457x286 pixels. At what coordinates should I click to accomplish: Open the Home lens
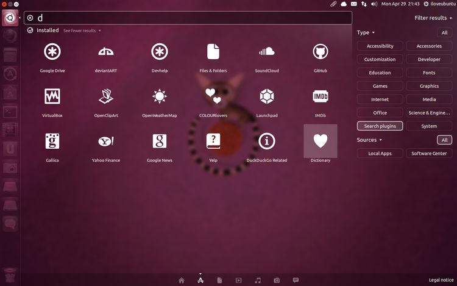click(182, 281)
